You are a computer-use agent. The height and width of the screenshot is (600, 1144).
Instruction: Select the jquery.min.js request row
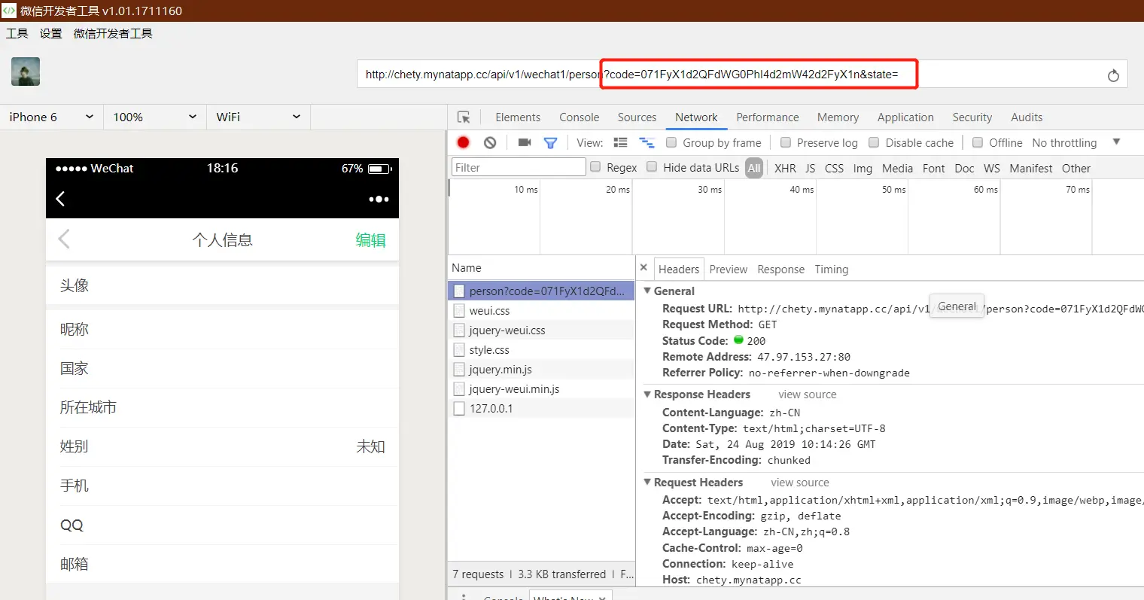click(x=541, y=369)
